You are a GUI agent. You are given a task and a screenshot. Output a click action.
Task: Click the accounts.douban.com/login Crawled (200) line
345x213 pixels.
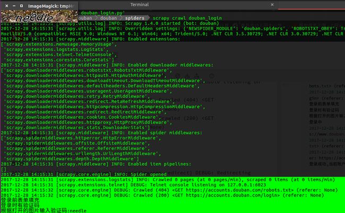coord(162,195)
